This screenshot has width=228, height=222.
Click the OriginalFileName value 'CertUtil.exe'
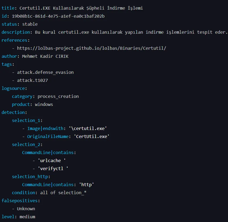(x=92, y=137)
